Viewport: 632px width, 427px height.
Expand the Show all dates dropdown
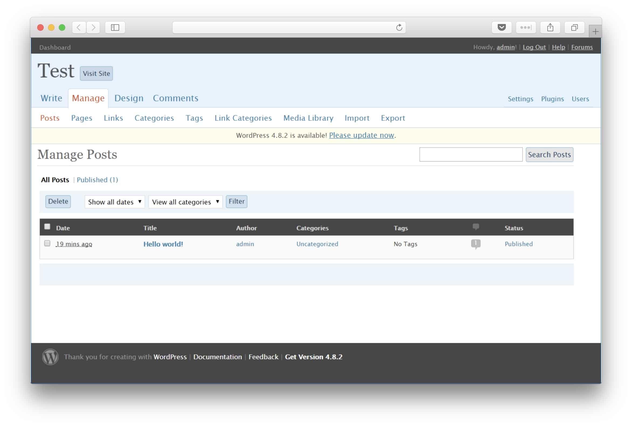pyautogui.click(x=115, y=202)
